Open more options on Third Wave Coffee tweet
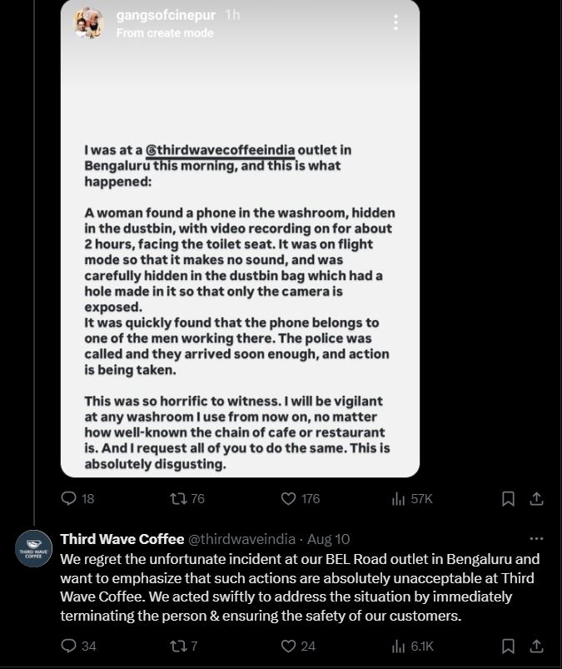This screenshot has height=669, width=562. (536, 539)
